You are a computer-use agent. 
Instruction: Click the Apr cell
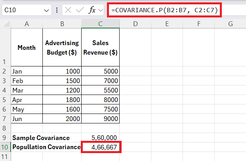tap(27, 100)
